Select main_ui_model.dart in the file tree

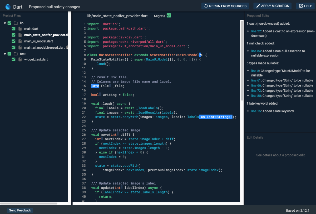38,41
